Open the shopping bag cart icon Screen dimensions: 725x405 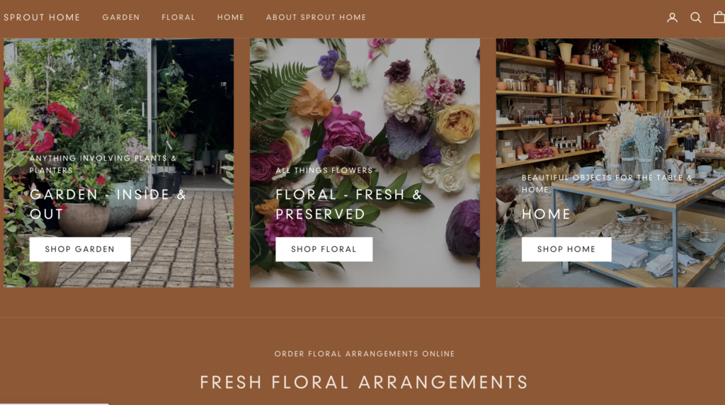pos(719,18)
